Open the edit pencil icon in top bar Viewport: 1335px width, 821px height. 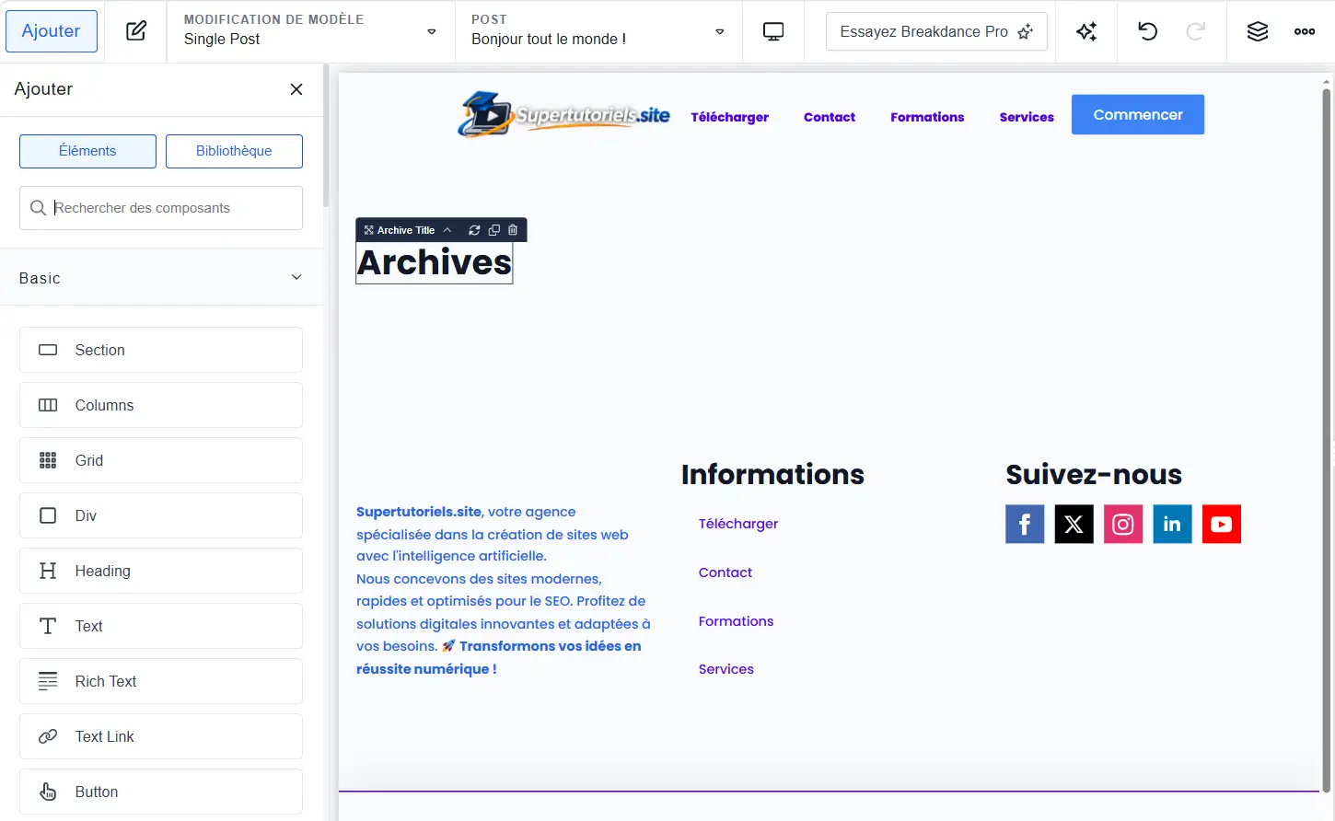135,31
